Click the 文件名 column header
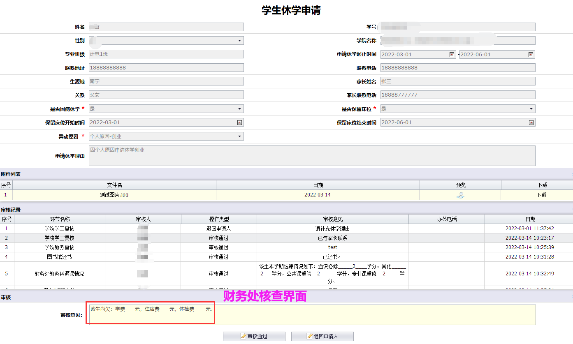Viewport: 573px width, 344px height. [114, 185]
